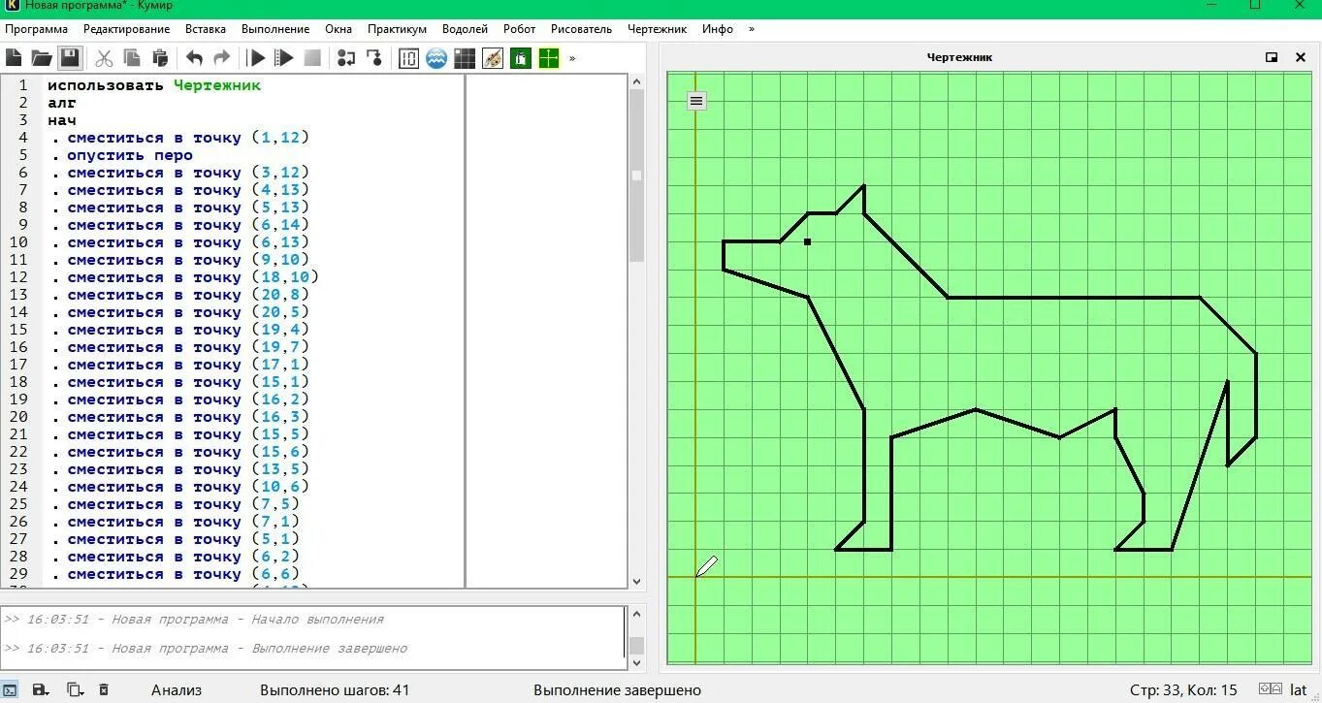Open the save output dropdown in status bar

tap(41, 689)
